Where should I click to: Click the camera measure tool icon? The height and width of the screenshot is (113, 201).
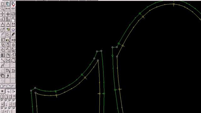point(8,40)
